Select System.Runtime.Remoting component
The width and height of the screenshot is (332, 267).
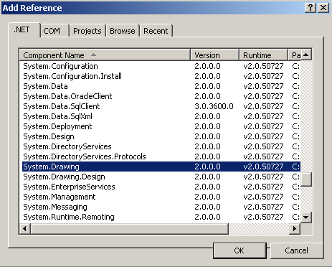coord(161,217)
